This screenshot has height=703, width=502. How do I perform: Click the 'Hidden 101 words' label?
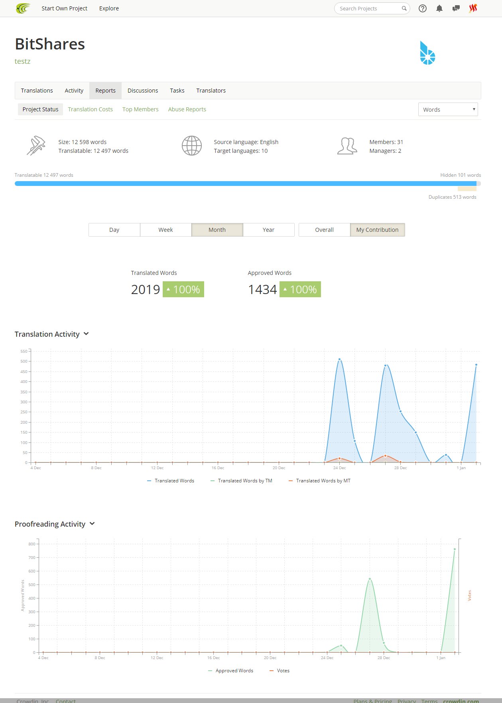461,175
